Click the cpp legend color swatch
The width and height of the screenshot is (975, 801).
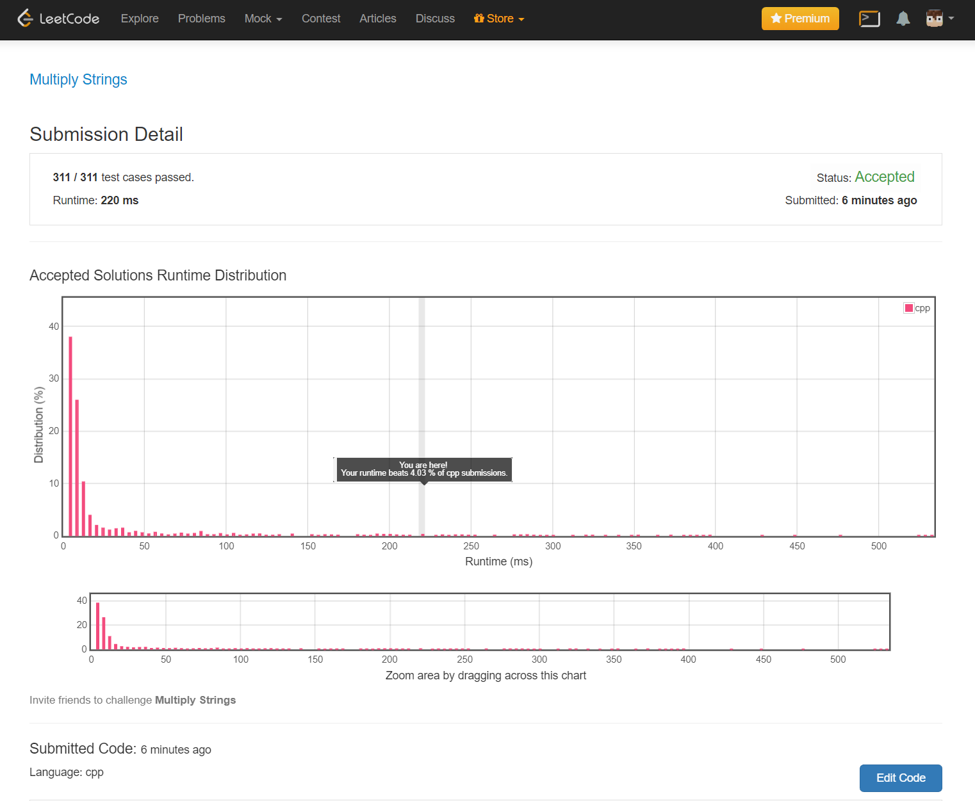[908, 308]
